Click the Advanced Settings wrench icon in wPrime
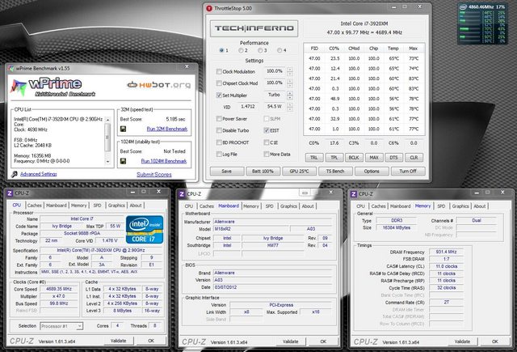Screen dimensions: 517x352 pos(15,174)
